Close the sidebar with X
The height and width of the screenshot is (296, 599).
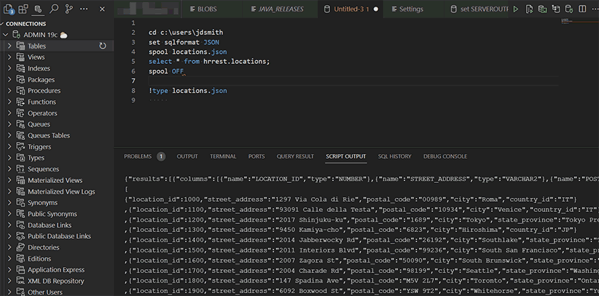102,9
